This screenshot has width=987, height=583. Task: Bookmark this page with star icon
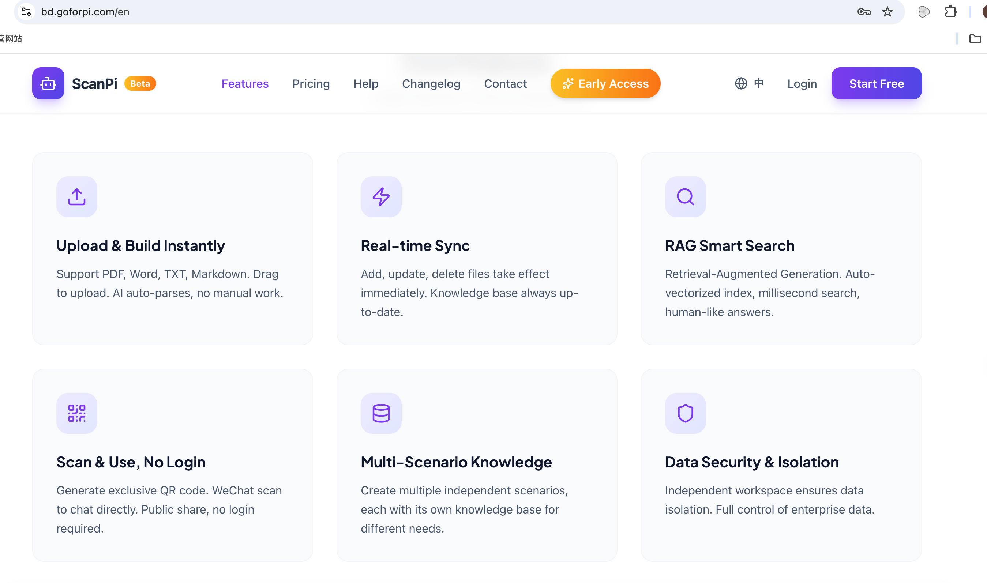tap(887, 12)
